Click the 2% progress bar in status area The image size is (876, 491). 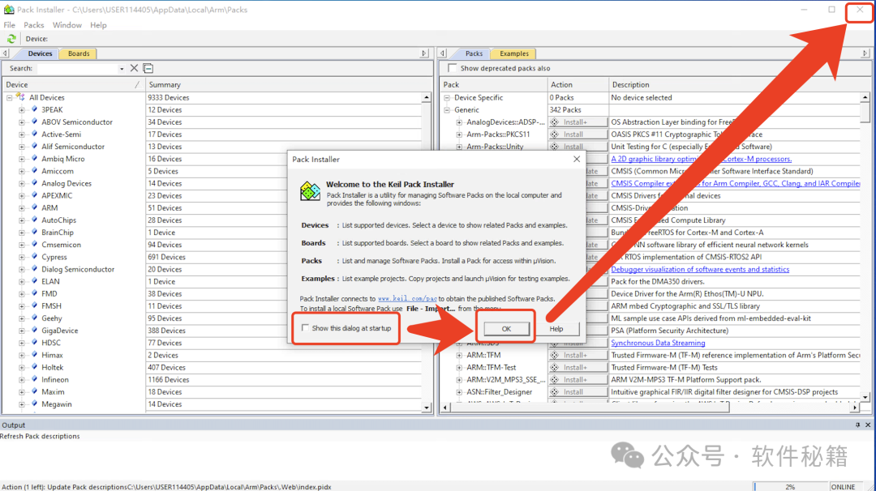(789, 487)
